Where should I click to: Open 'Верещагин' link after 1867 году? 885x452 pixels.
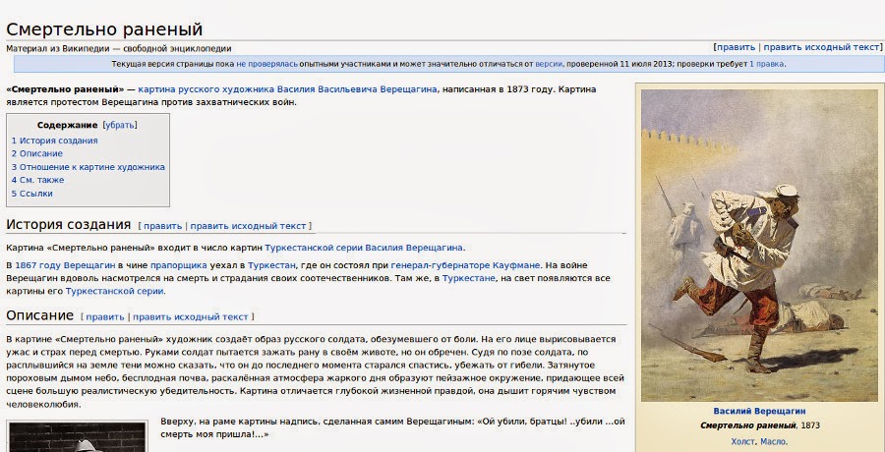[89, 265]
